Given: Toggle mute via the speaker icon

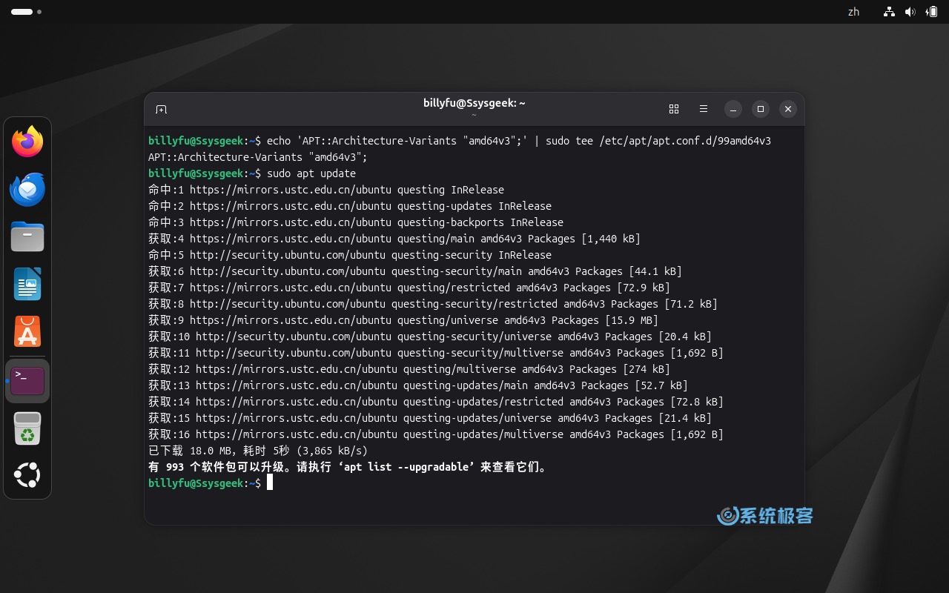Looking at the screenshot, I should click(910, 12).
